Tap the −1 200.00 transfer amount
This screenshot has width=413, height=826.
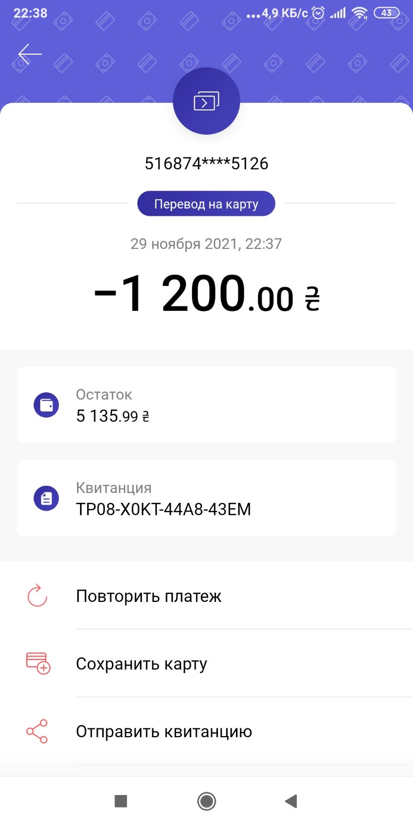206,295
